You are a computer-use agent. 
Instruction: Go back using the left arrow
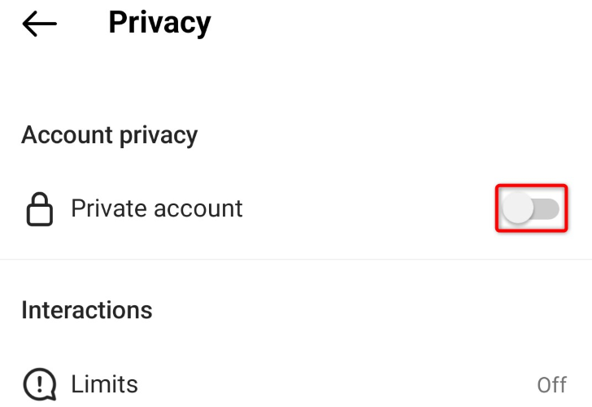pos(39,24)
